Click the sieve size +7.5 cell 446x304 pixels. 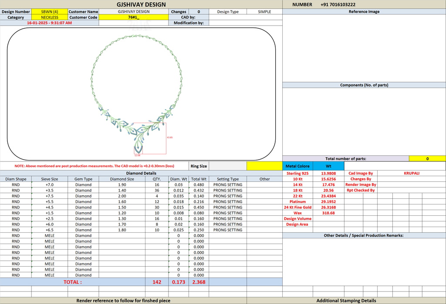50,196
